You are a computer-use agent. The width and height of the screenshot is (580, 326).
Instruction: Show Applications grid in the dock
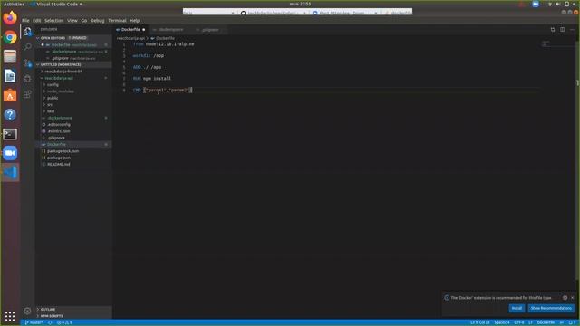coord(10,316)
